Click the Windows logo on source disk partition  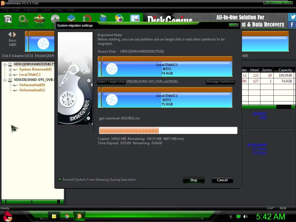[112, 69]
